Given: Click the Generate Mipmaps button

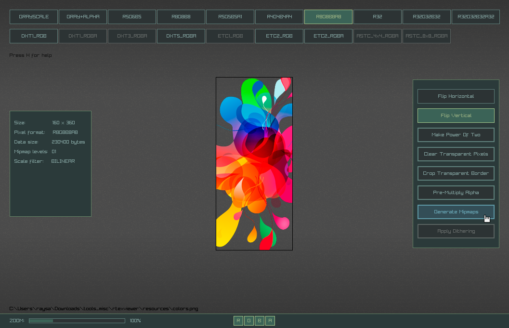Looking at the screenshot, I should (456, 212).
